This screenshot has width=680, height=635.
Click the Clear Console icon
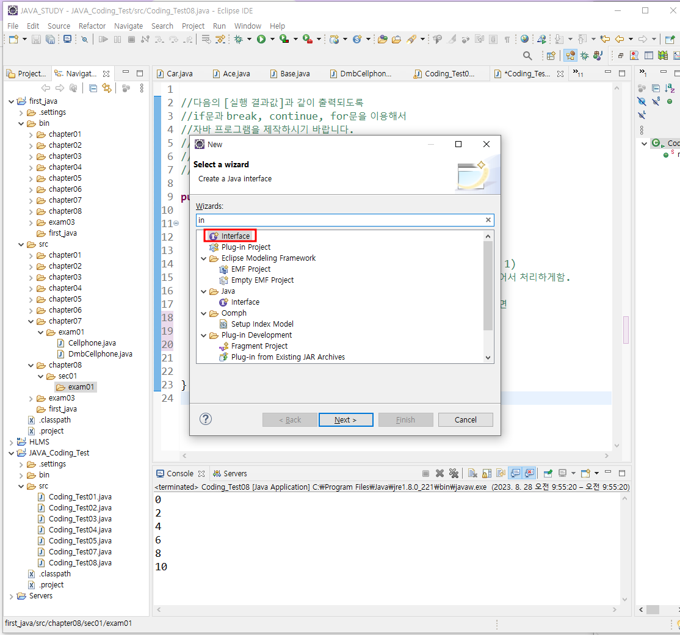(x=472, y=473)
